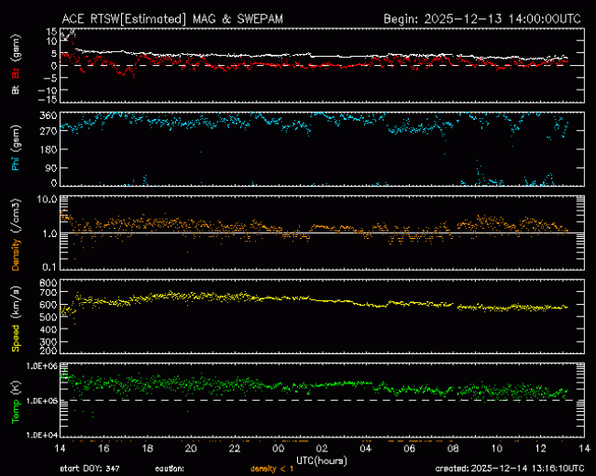Click the orange 'density < 1' caution text

[271, 469]
